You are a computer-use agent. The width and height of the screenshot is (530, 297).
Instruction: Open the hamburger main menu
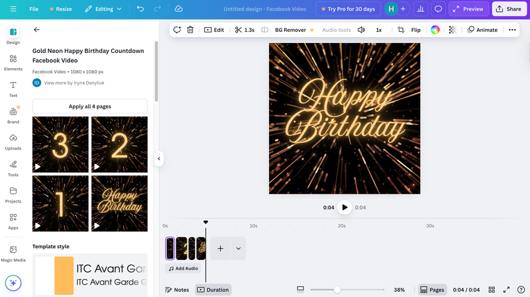pos(13,9)
